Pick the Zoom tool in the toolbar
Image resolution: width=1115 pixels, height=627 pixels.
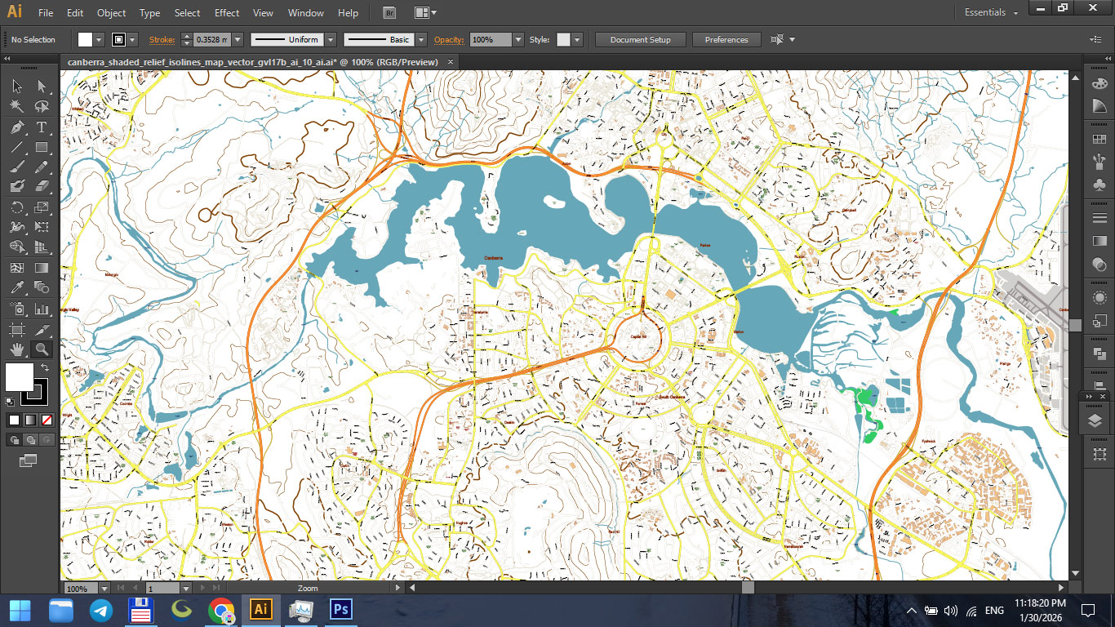click(41, 349)
